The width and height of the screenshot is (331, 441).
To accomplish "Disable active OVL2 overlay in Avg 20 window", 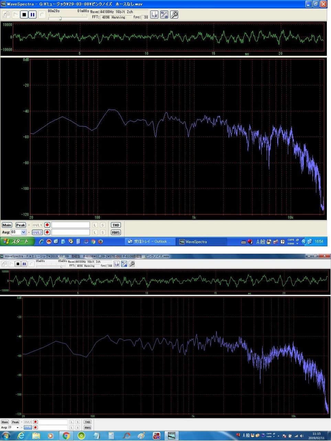I will coord(28,428).
